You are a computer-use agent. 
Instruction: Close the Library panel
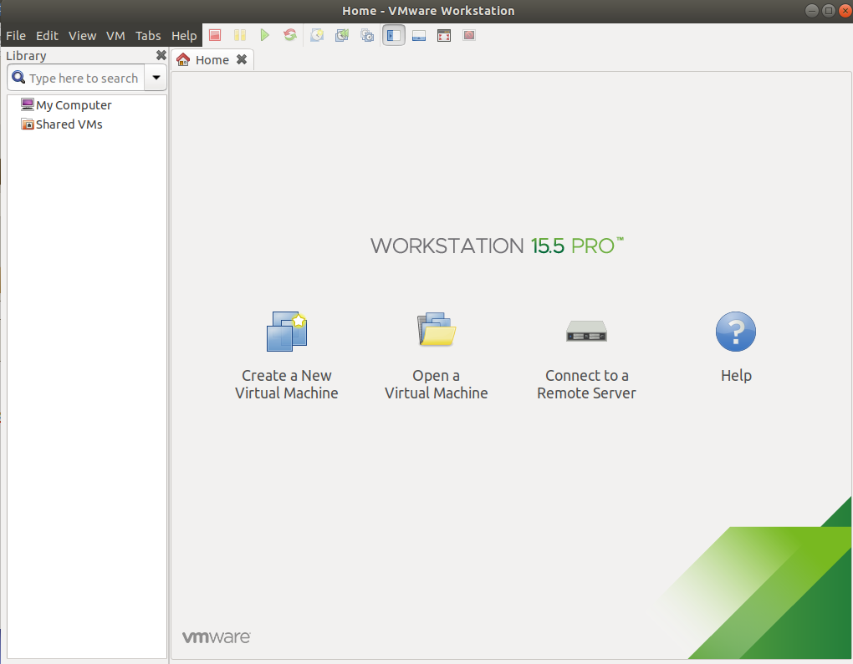coord(161,55)
